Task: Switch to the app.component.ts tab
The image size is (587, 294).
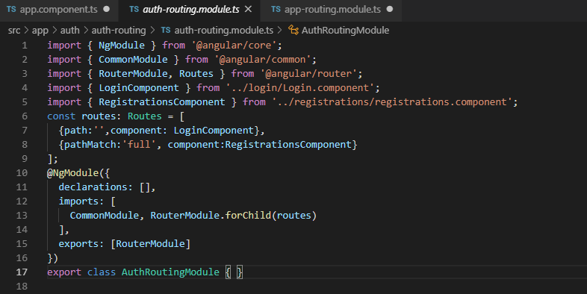Action: [59, 10]
